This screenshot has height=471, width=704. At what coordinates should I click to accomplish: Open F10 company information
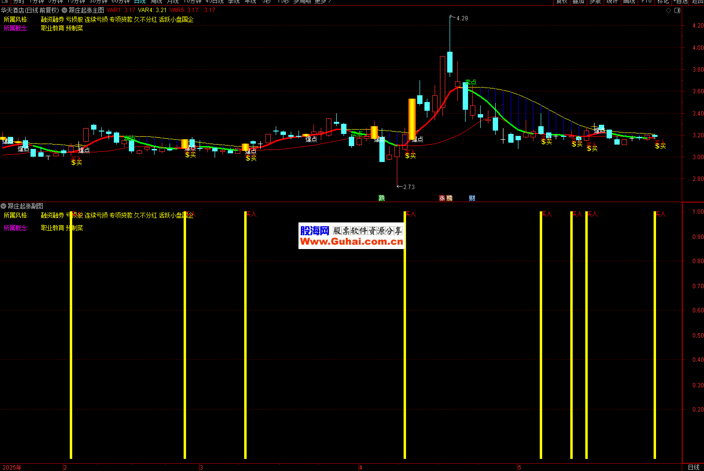pyautogui.click(x=646, y=2)
